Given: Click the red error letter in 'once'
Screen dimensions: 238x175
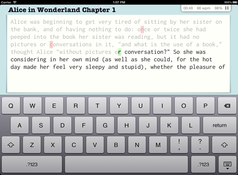Looking at the screenshot, I should click(142, 29).
